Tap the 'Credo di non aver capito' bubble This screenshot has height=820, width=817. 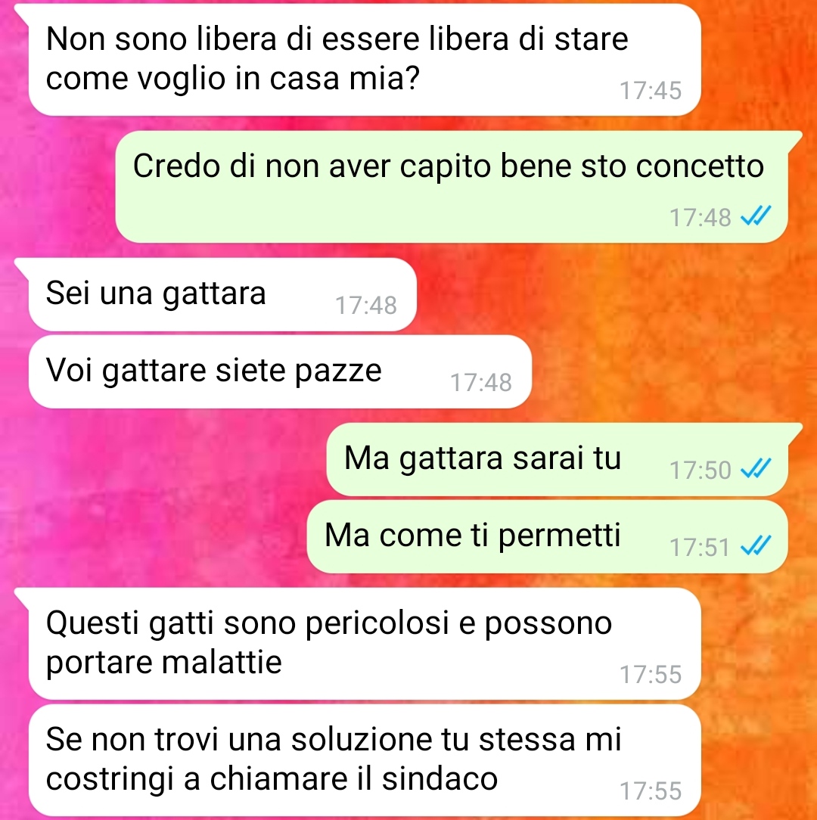(452, 187)
